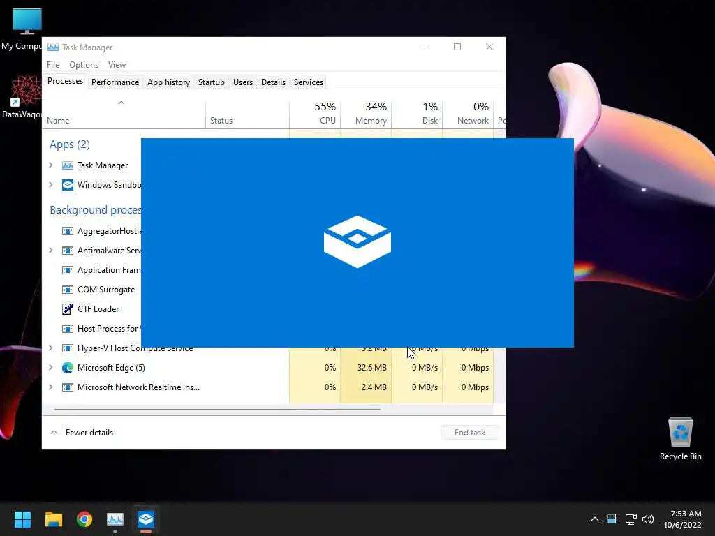715x536 pixels.
Task: Click the COM Surrogate process icon
Action: click(68, 290)
